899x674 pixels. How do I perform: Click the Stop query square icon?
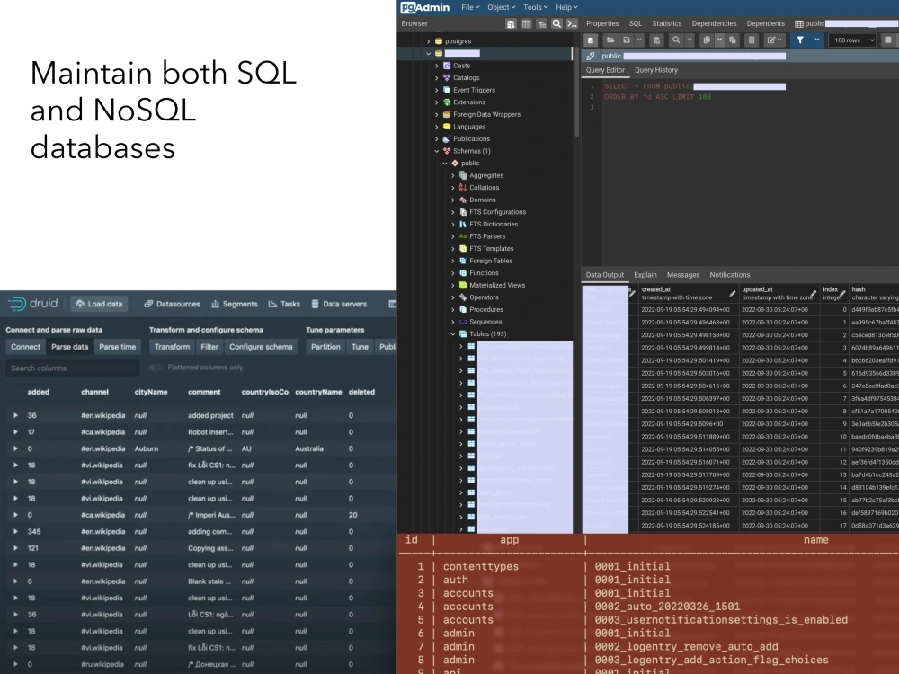point(888,40)
